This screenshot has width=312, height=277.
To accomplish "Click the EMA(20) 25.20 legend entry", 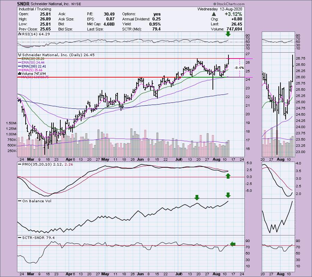I will coord(33,59).
